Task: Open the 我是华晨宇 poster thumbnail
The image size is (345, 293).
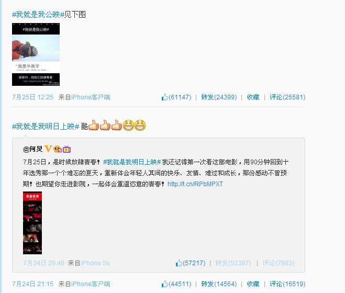Action: coord(36,54)
